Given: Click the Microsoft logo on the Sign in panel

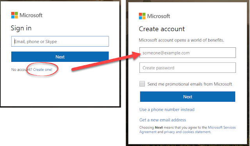Looking at the screenshot, I should [27, 15].
